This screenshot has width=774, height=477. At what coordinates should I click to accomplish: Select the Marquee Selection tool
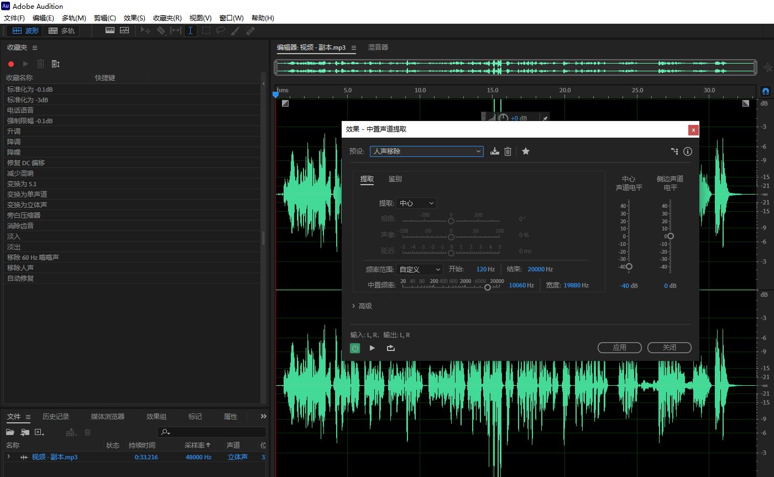pyautogui.click(x=206, y=31)
